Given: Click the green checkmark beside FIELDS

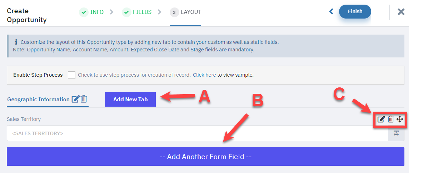Looking at the screenshot, I should (126, 12).
